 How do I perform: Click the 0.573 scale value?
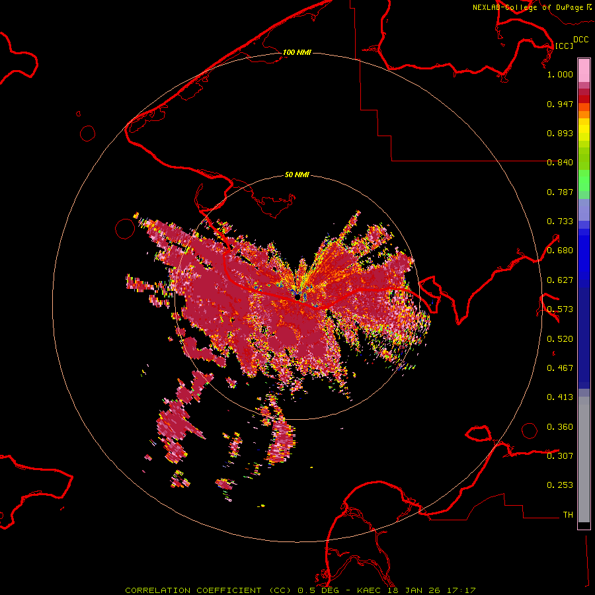coord(560,309)
